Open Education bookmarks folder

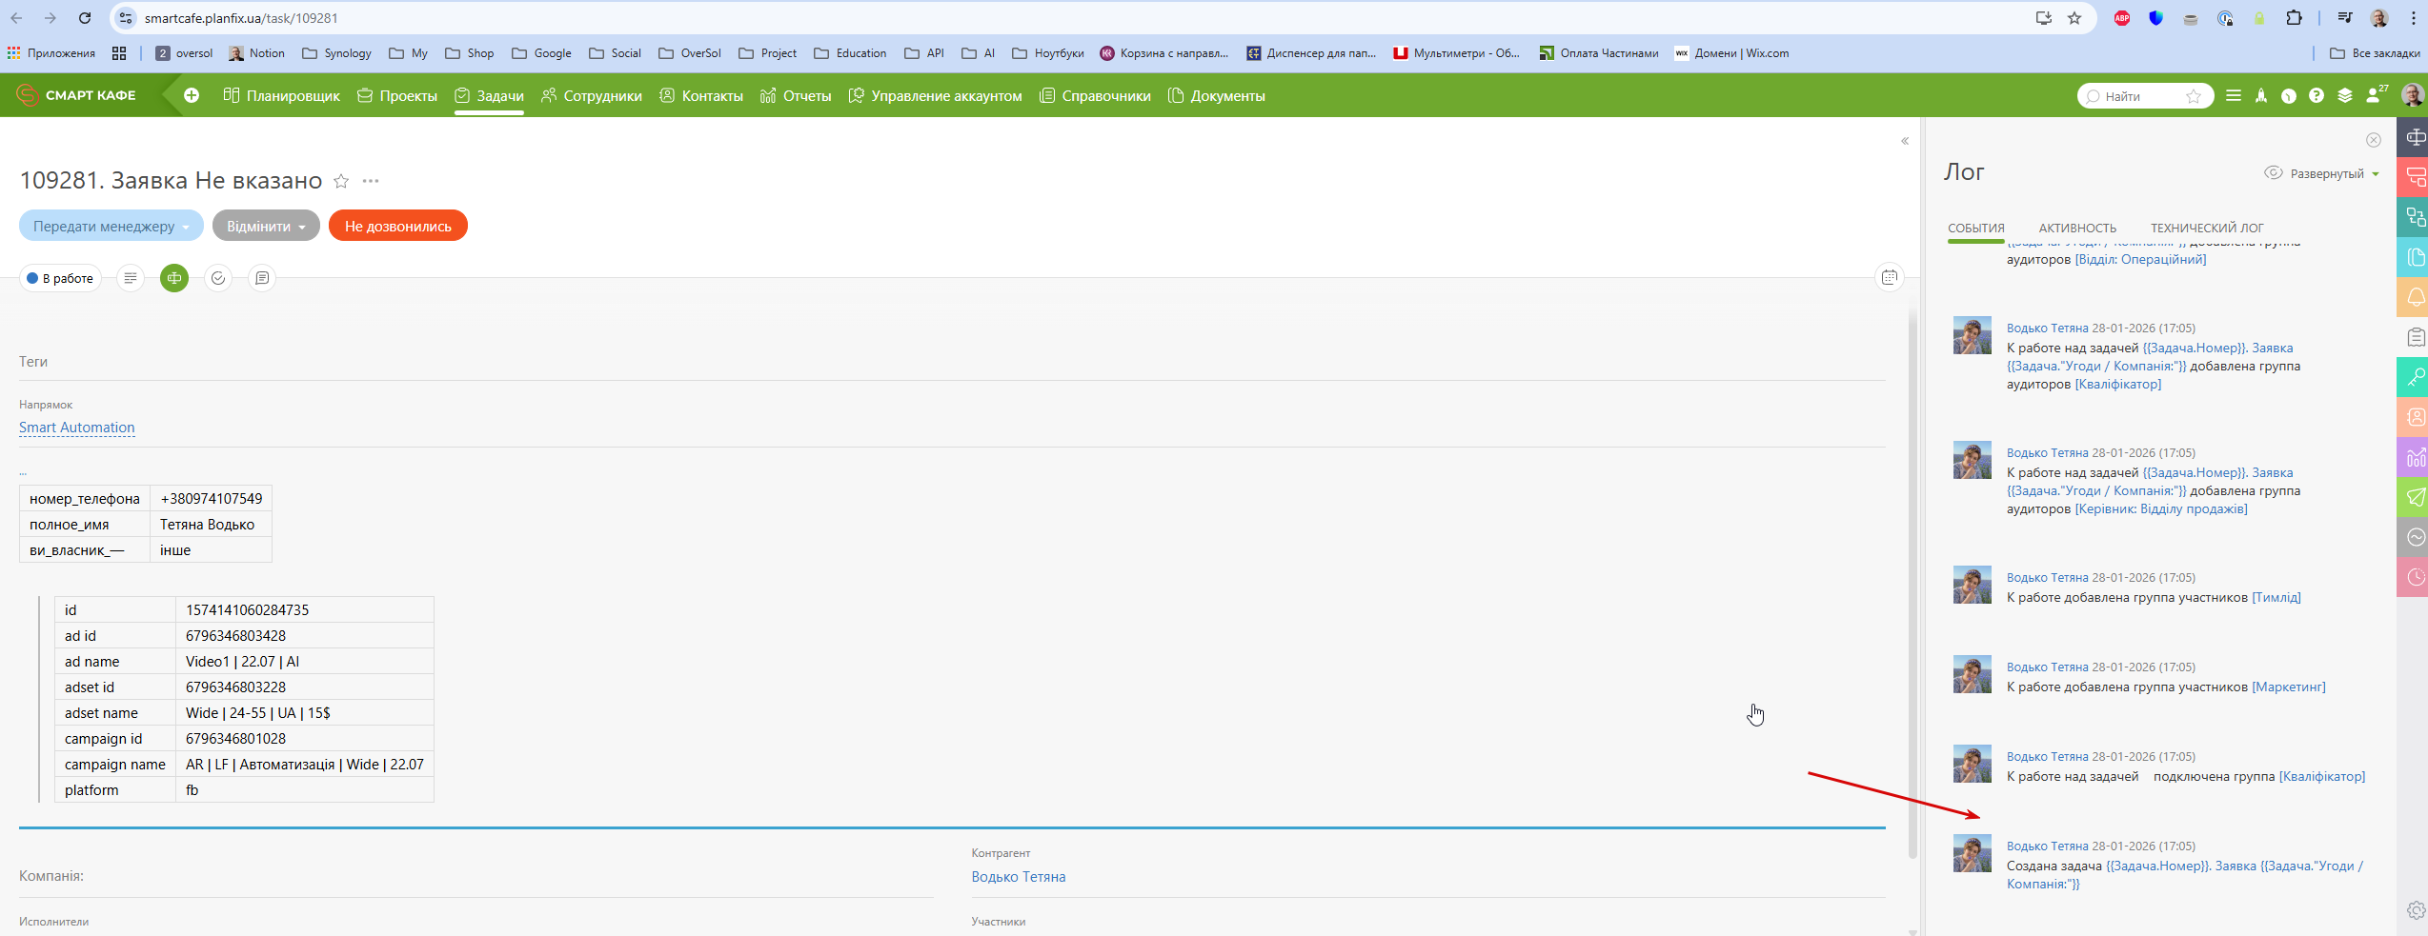point(850,53)
